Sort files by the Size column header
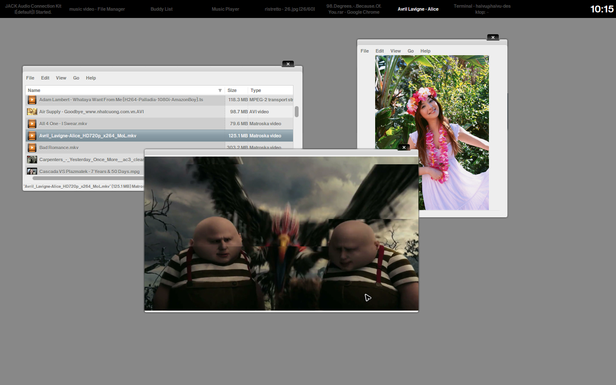616x385 pixels. [237, 90]
